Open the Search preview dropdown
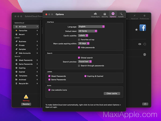161x121 pixels. click(85, 62)
